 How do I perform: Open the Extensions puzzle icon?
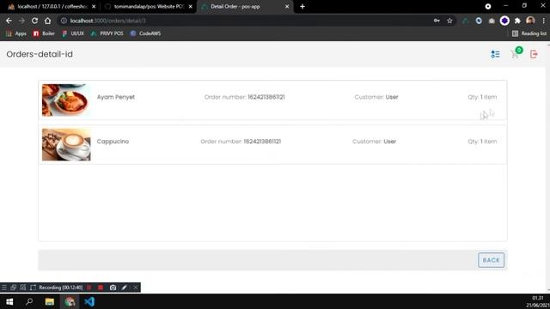pos(517,21)
